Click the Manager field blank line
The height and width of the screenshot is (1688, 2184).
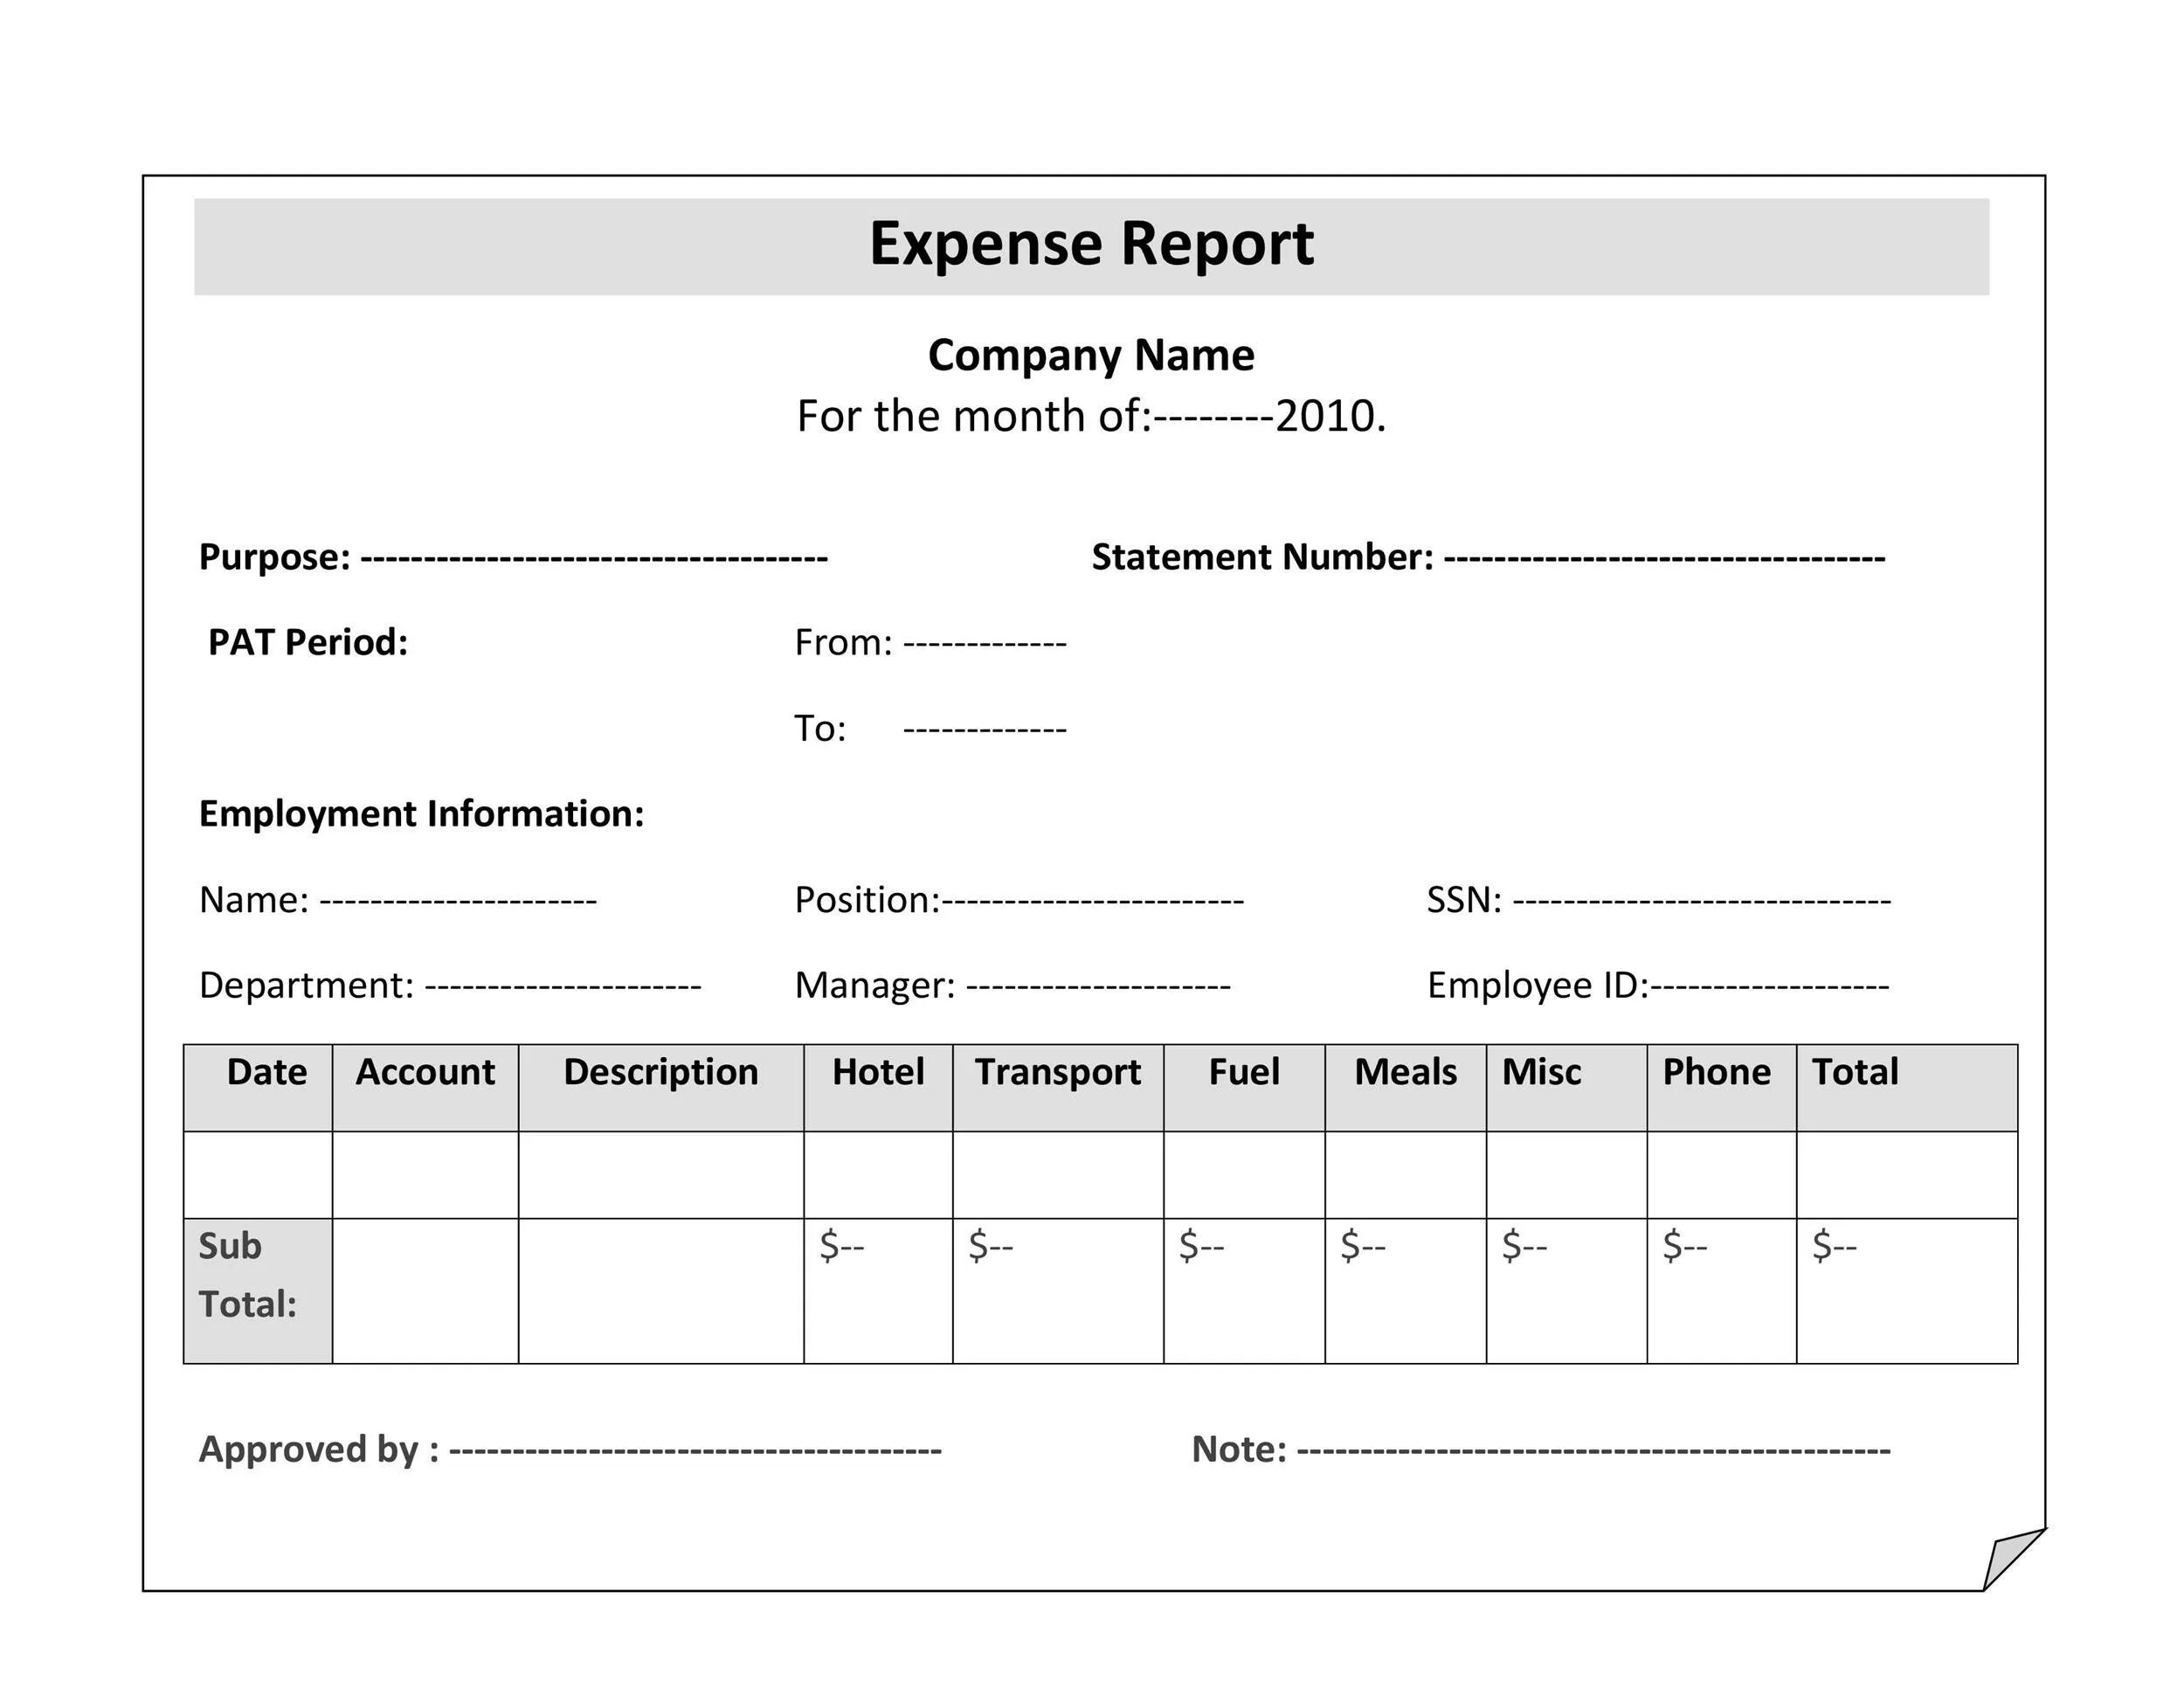[1097, 987]
